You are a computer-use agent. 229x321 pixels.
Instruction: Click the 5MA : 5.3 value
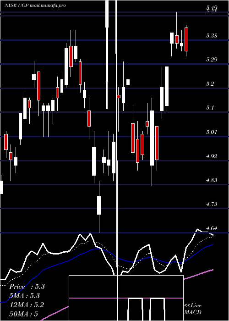25,296
